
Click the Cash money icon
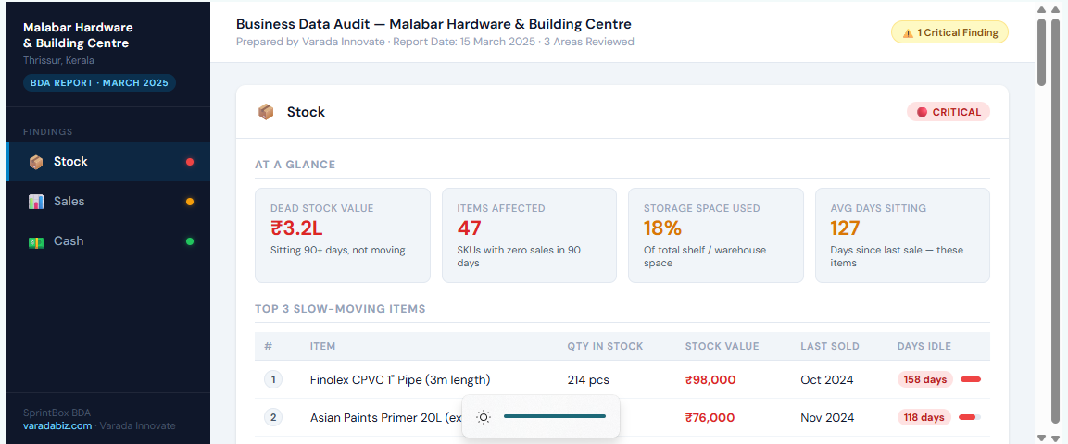36,241
